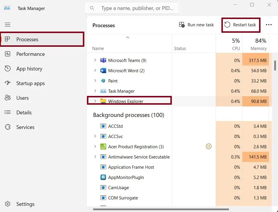The width and height of the screenshot is (278, 212).
Task: Click the Application Frame Host icon
Action: click(103, 167)
